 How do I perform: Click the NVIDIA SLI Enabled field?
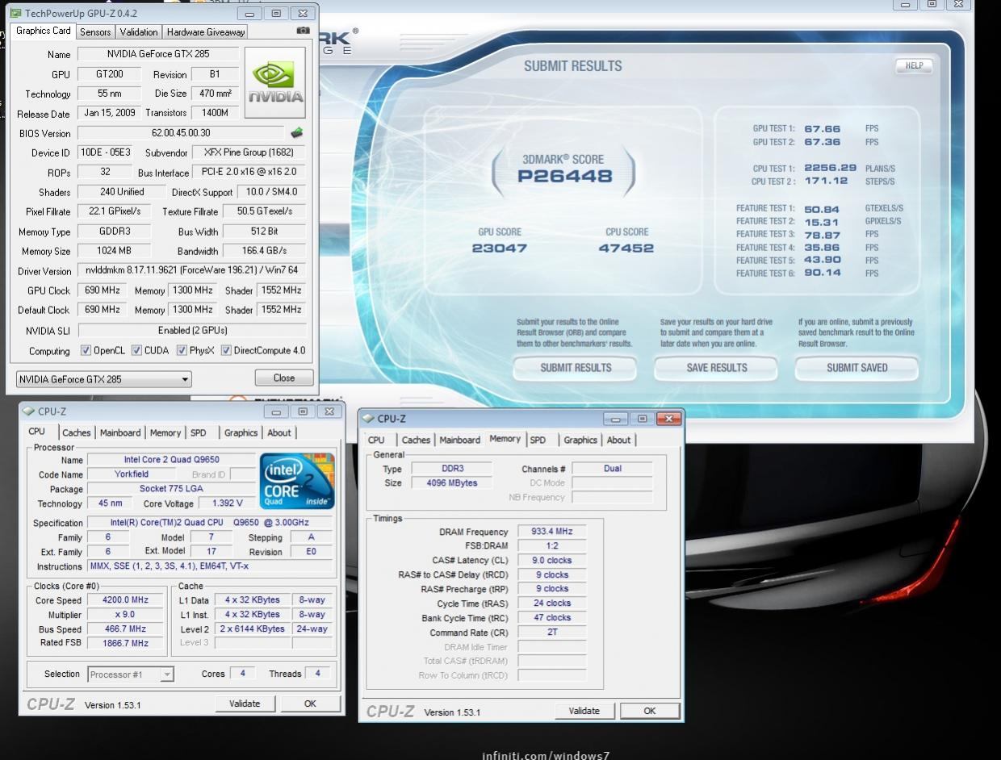tap(192, 330)
